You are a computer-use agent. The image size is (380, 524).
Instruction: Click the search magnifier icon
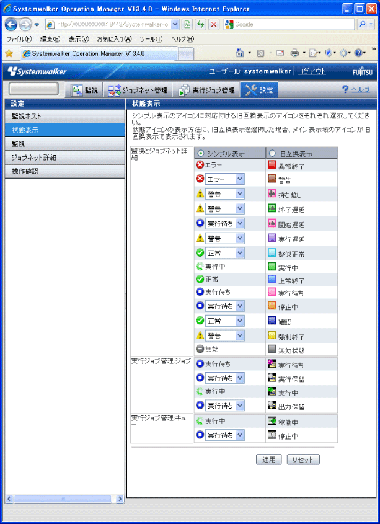coord(362,24)
